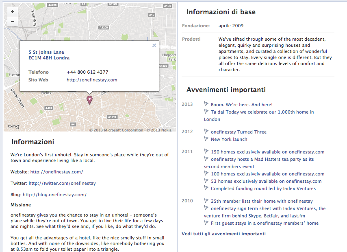The image size is (347, 252).
Task: Click the flag icon beside 'New York launch'
Action: coord(206,138)
